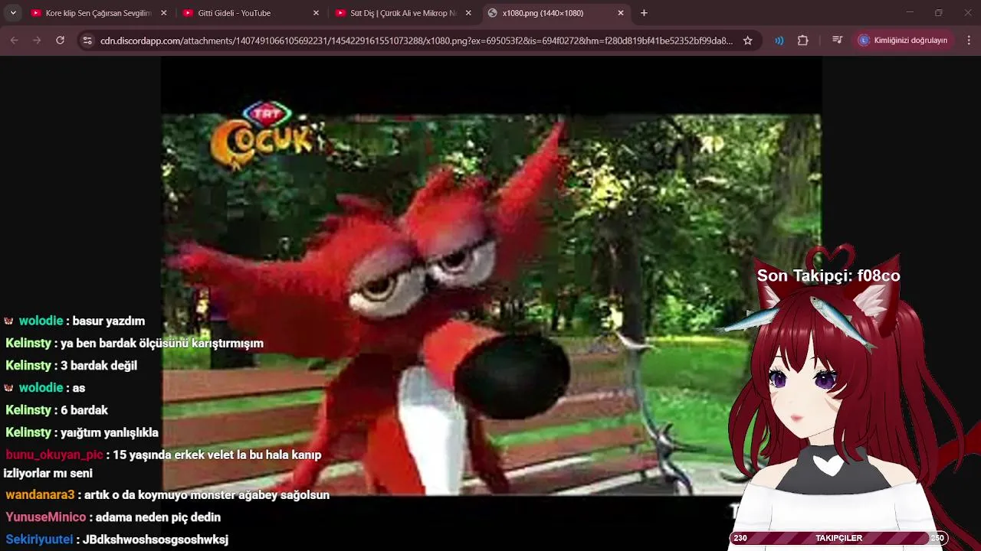The height and width of the screenshot is (551, 981).
Task: Click the username bunu_okuyan_pic in chat
Action: pos(54,455)
